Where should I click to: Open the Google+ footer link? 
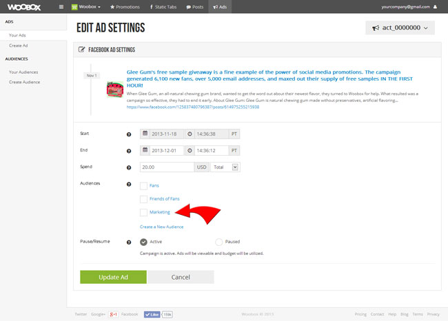98,314
